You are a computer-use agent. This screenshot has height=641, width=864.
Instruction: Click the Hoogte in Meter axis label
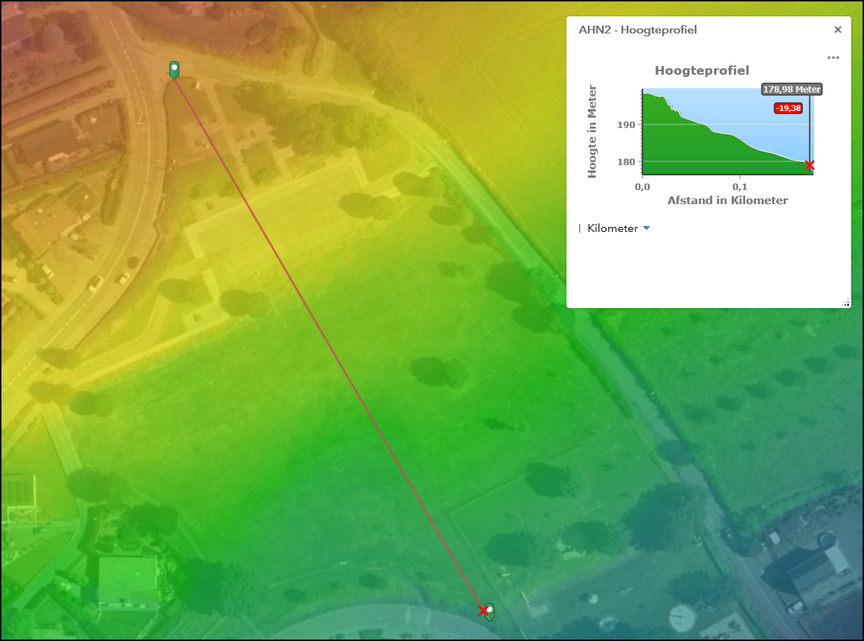point(592,132)
